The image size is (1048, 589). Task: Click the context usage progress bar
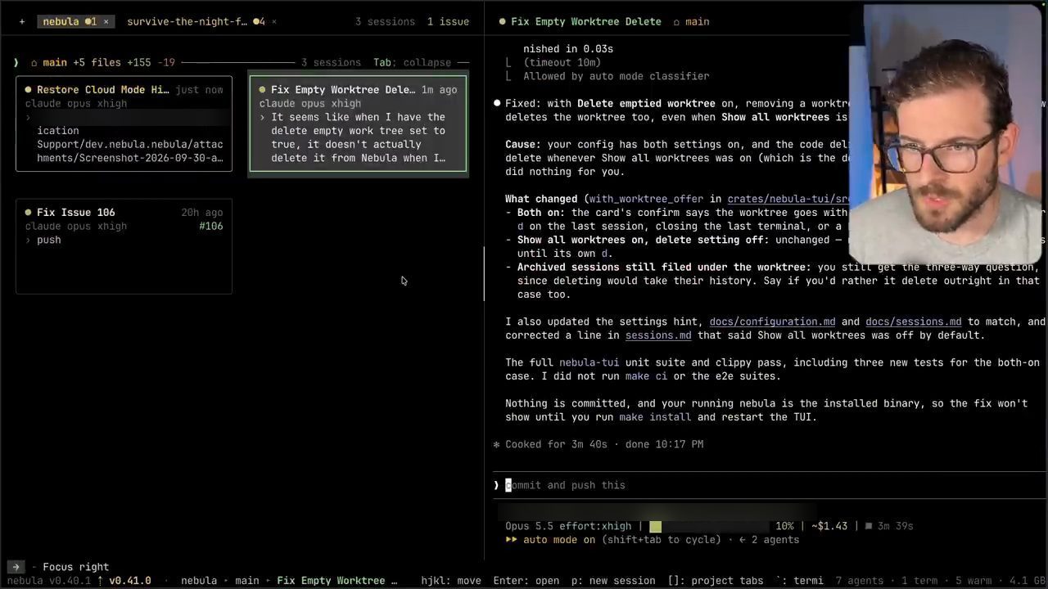tap(709, 526)
